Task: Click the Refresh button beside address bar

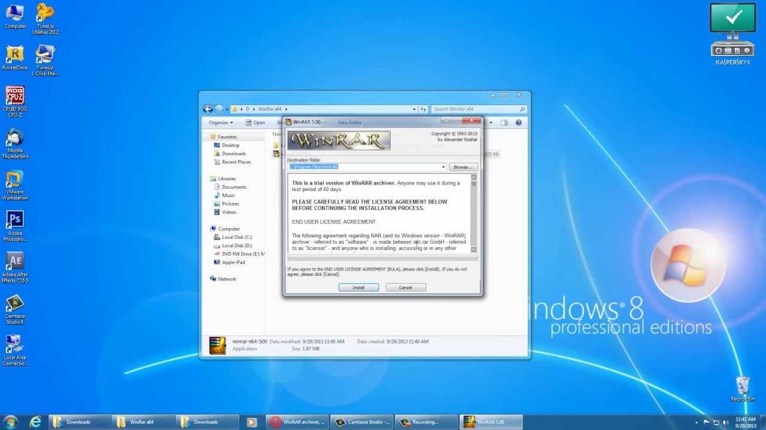Action: 423,109
